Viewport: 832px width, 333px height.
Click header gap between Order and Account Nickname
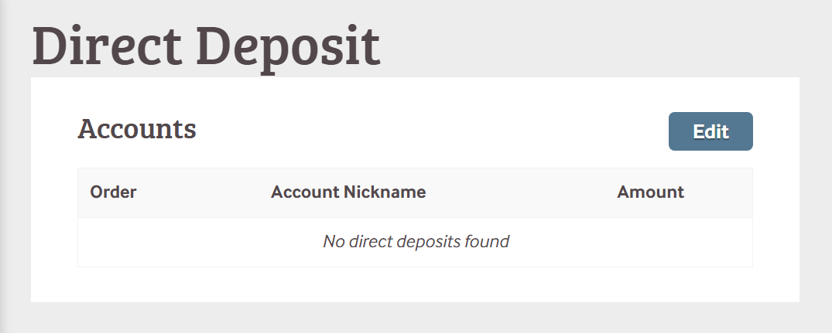point(203,192)
